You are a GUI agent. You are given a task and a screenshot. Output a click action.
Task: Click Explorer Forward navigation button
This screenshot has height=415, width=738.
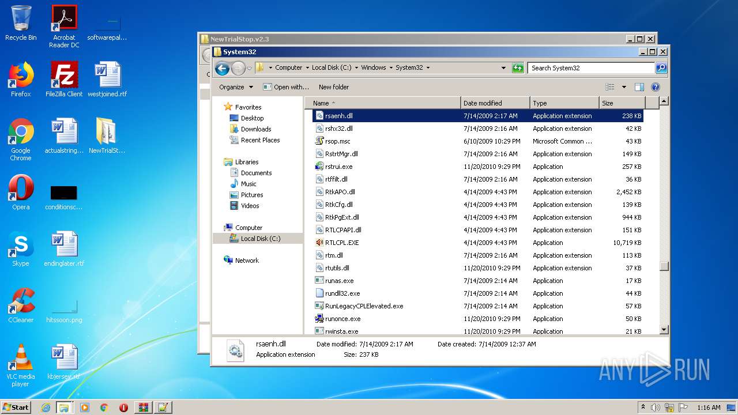point(238,68)
